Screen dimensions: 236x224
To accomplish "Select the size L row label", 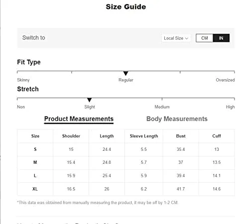I will click(x=35, y=176).
